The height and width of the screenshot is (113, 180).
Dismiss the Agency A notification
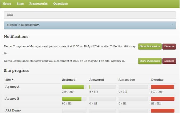[169, 61]
